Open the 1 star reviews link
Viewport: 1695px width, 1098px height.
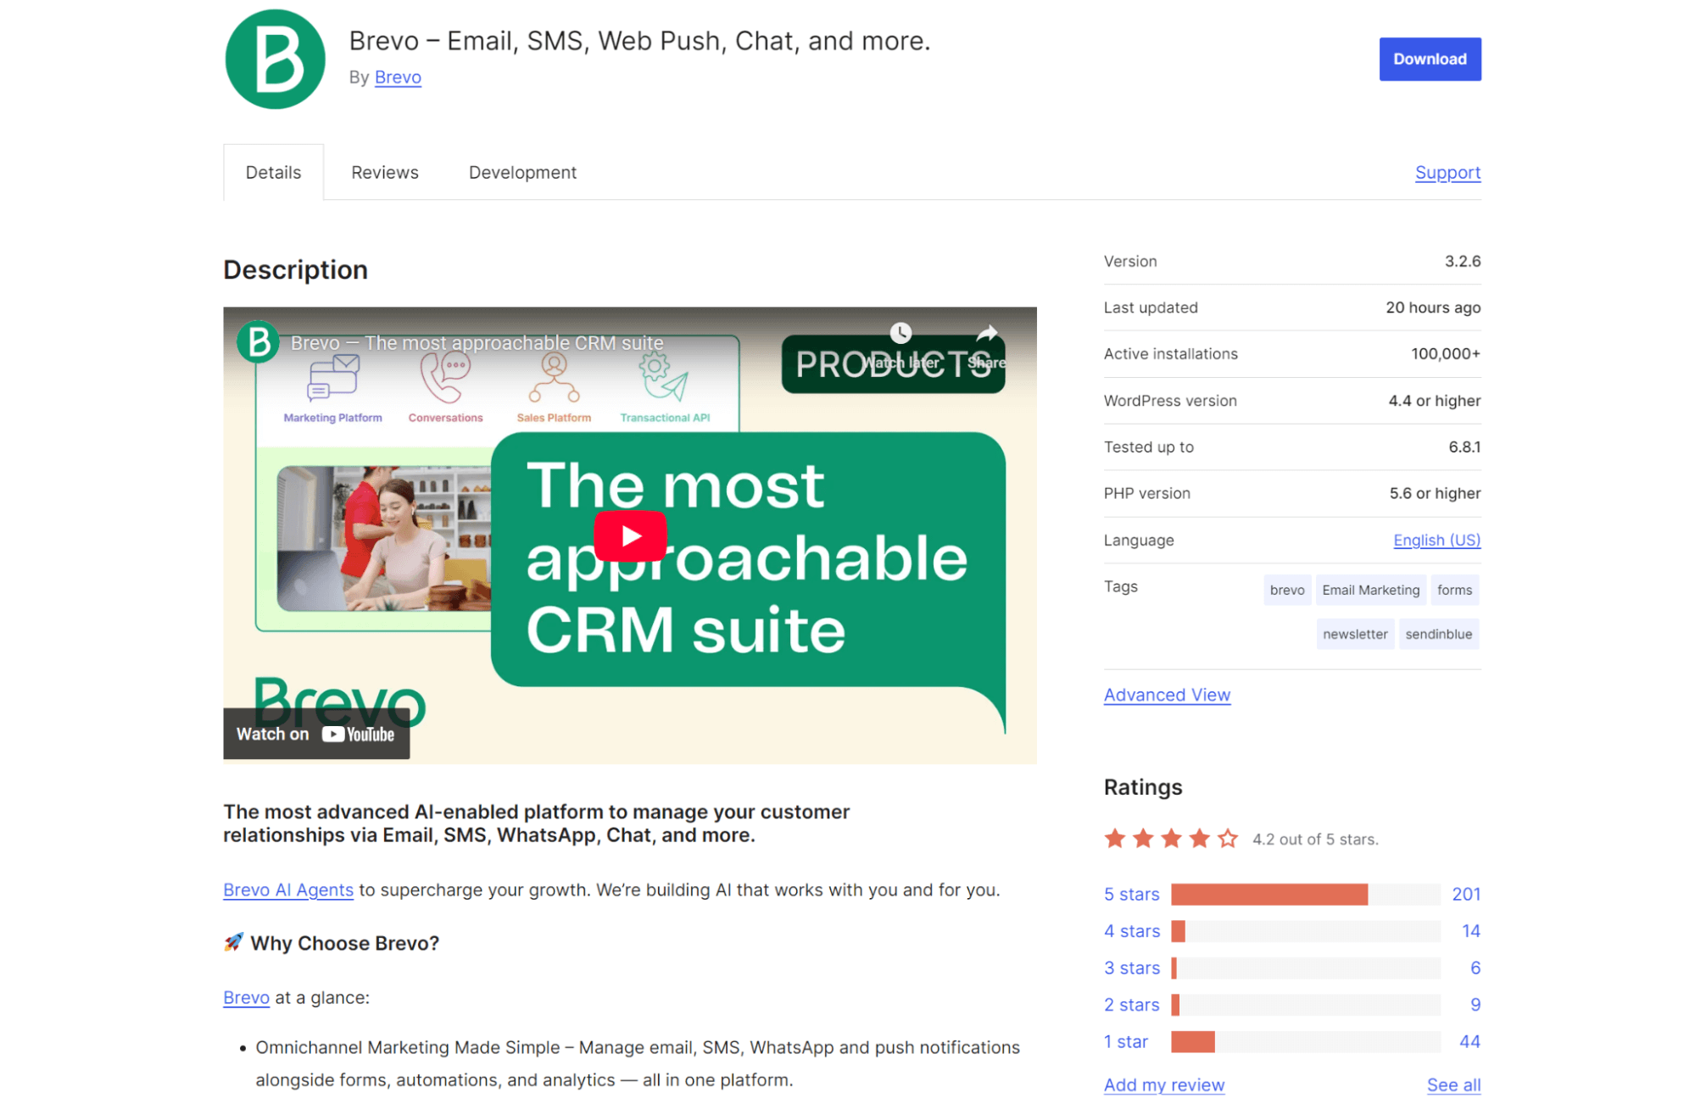[1125, 1041]
